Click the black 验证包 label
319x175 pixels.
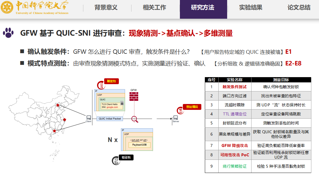pos(126,157)
